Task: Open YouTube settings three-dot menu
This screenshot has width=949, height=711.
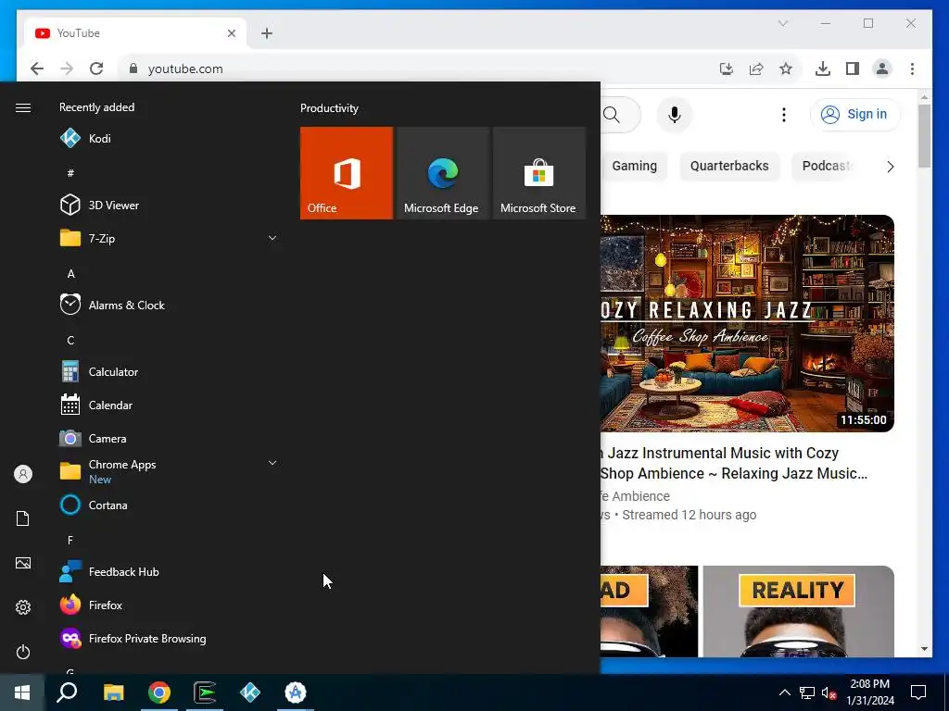Action: tap(784, 114)
